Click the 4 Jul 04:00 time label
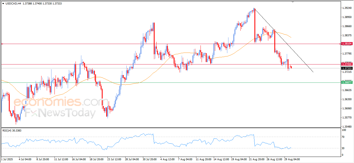 (25, 159)
